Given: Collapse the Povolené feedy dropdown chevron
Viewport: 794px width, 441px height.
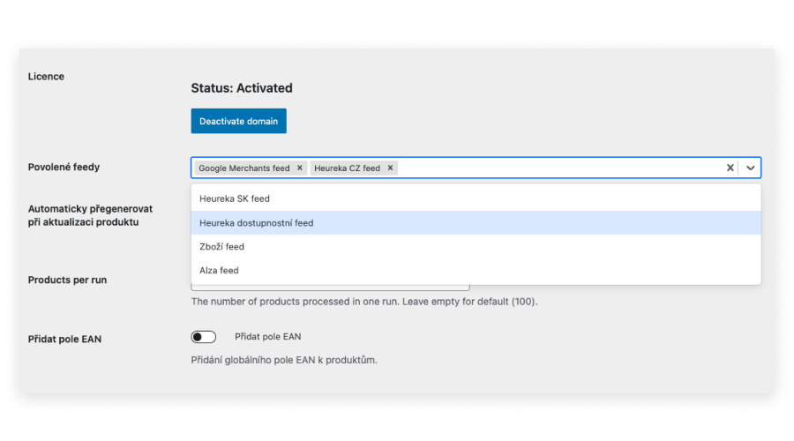Looking at the screenshot, I should click(x=750, y=168).
